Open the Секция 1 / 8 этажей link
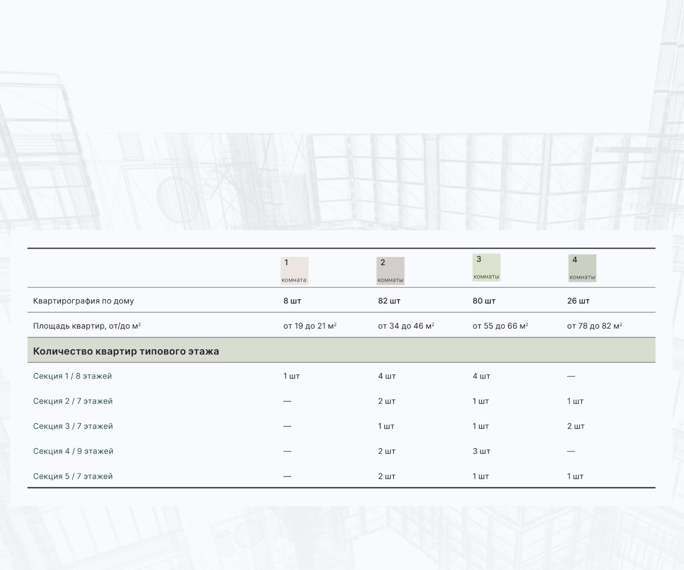This screenshot has width=684, height=570. 72,376
